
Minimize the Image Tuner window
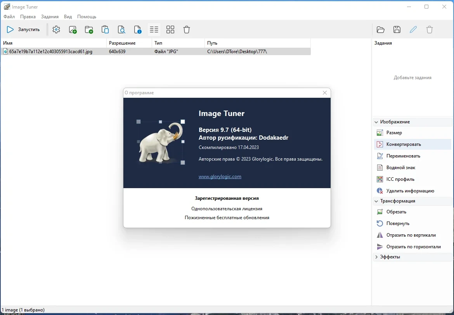click(409, 7)
